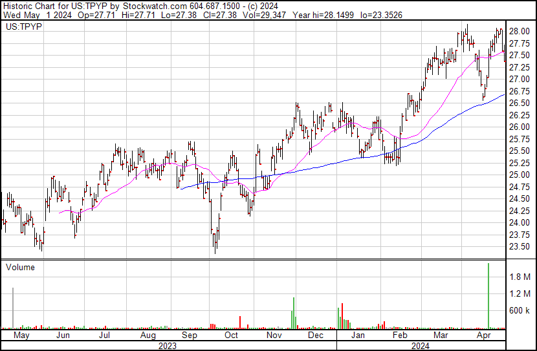Click the Nov month label
The height and width of the screenshot is (351, 537).
coord(274,335)
